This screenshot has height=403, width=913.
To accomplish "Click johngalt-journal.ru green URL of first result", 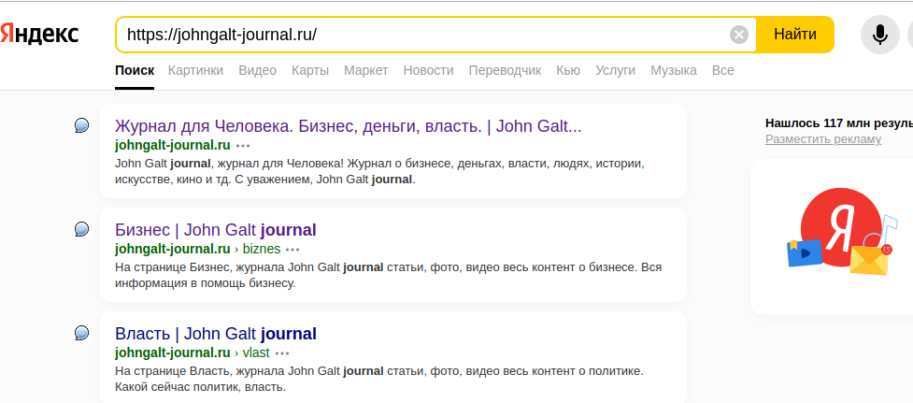I will [x=173, y=145].
